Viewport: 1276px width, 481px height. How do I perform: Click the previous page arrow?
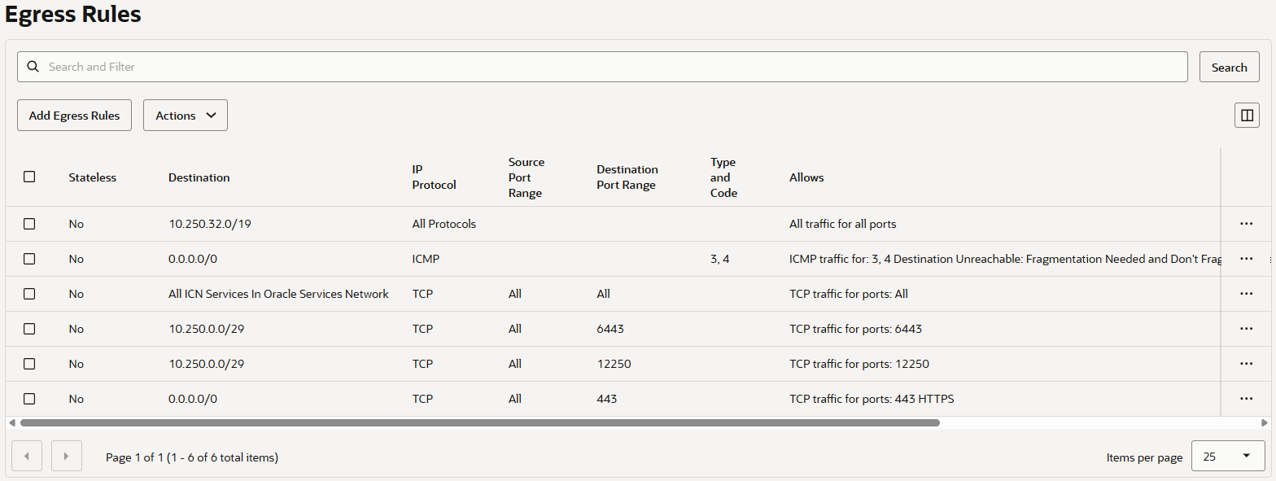tap(27, 456)
